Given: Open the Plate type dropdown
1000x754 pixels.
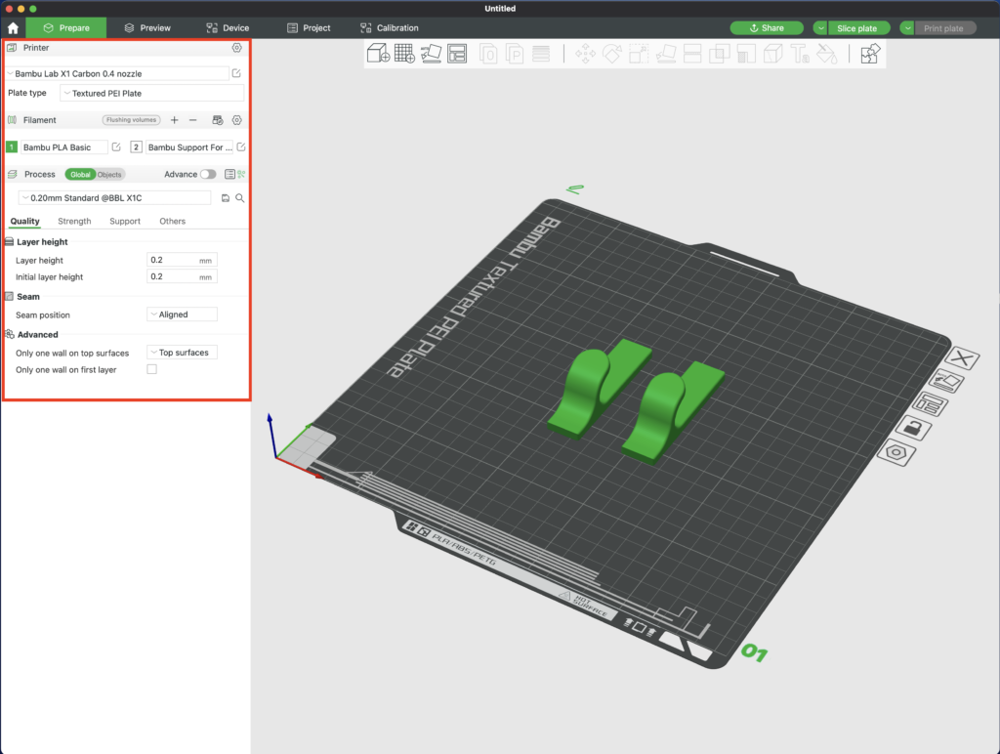Looking at the screenshot, I should point(151,93).
